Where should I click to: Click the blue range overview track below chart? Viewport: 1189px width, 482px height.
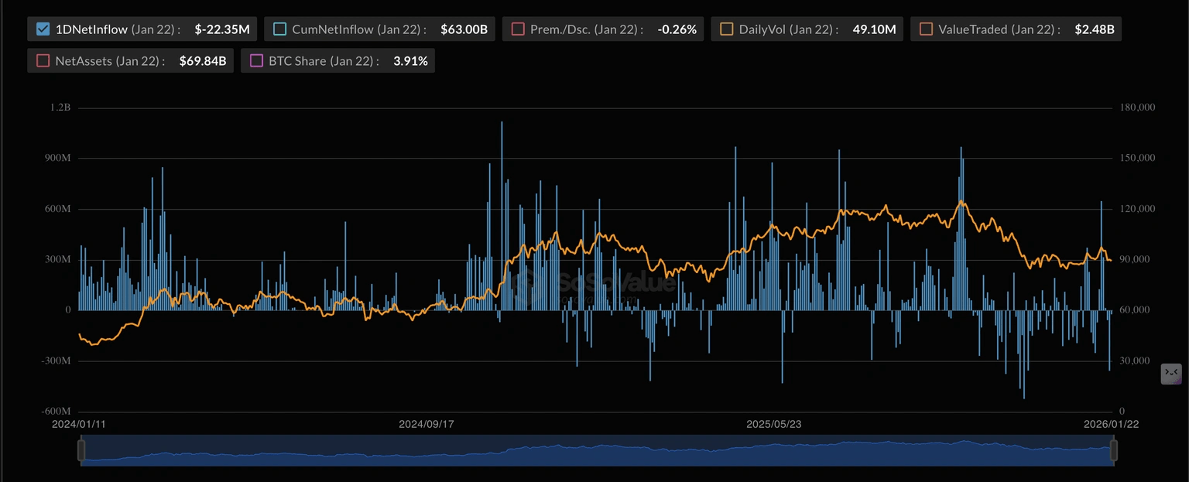(596, 450)
